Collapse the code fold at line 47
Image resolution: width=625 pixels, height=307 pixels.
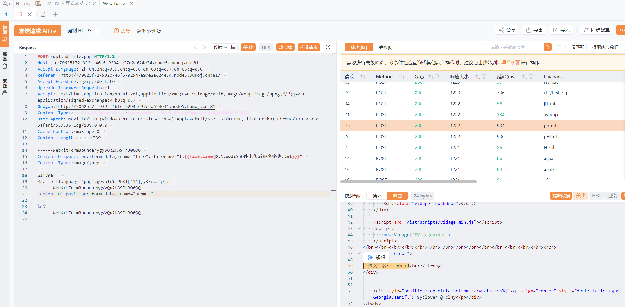[359, 253]
